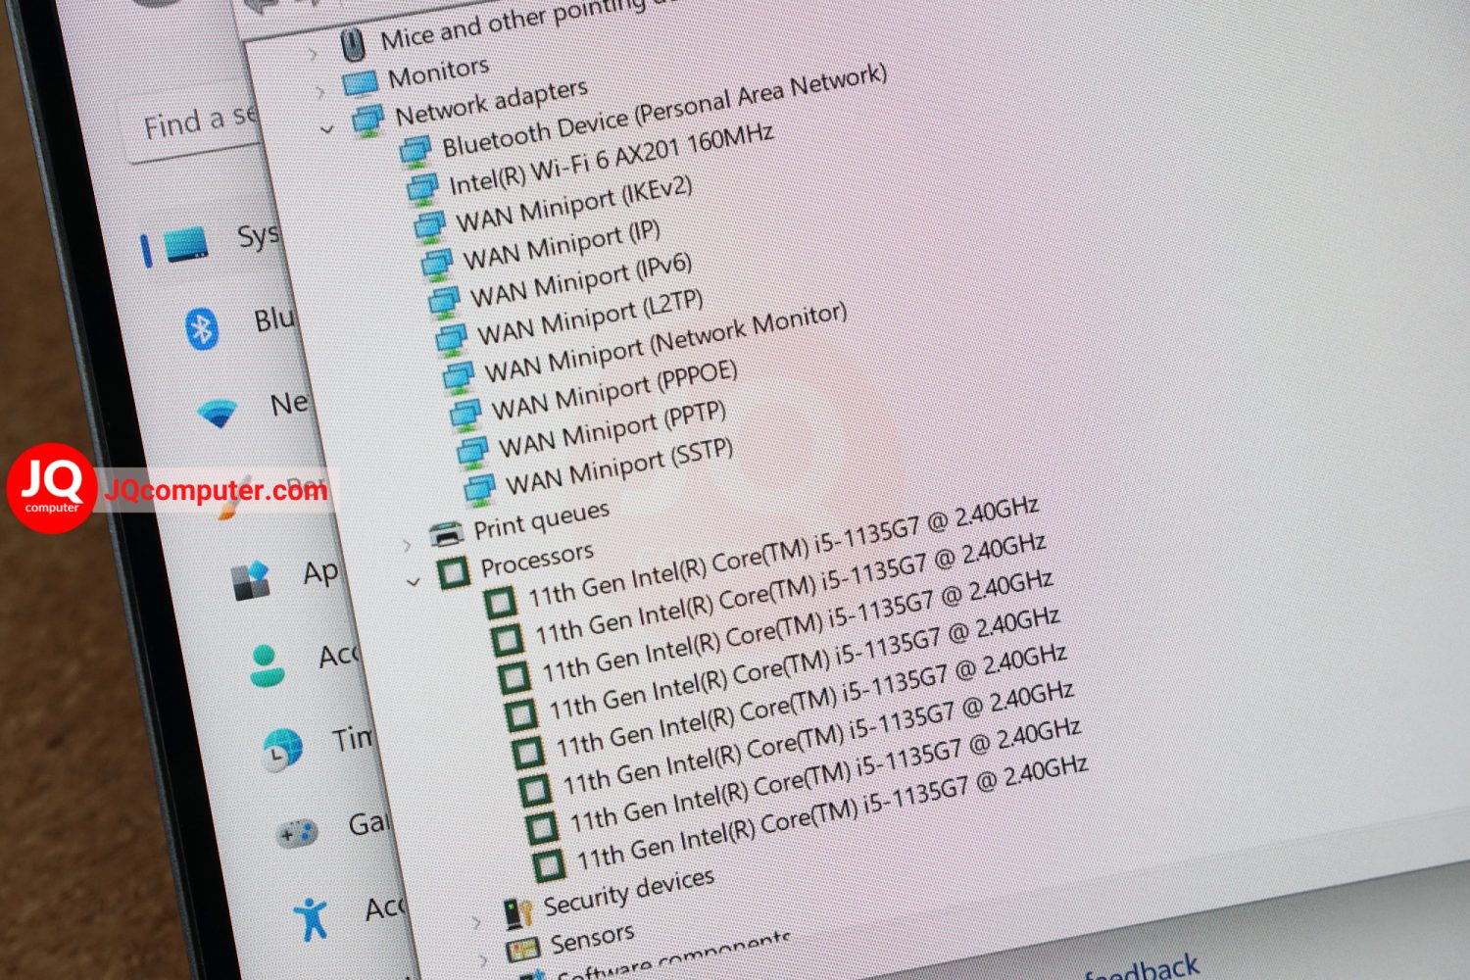Select the WAN Miniport (SSTP) entry
Viewport: 1470px width, 980px height.
click(619, 468)
